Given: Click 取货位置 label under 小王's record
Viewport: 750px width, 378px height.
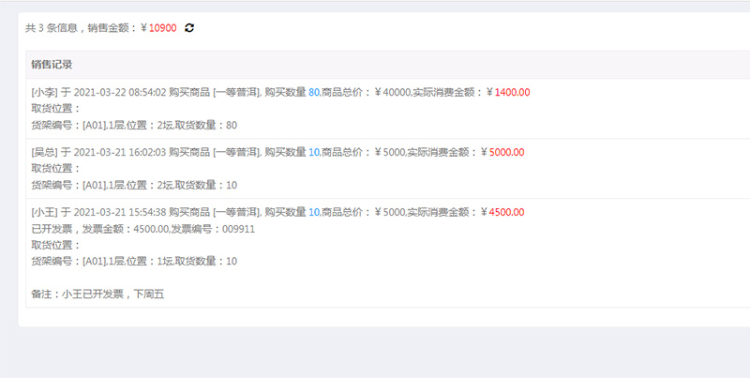Looking at the screenshot, I should point(56,245).
